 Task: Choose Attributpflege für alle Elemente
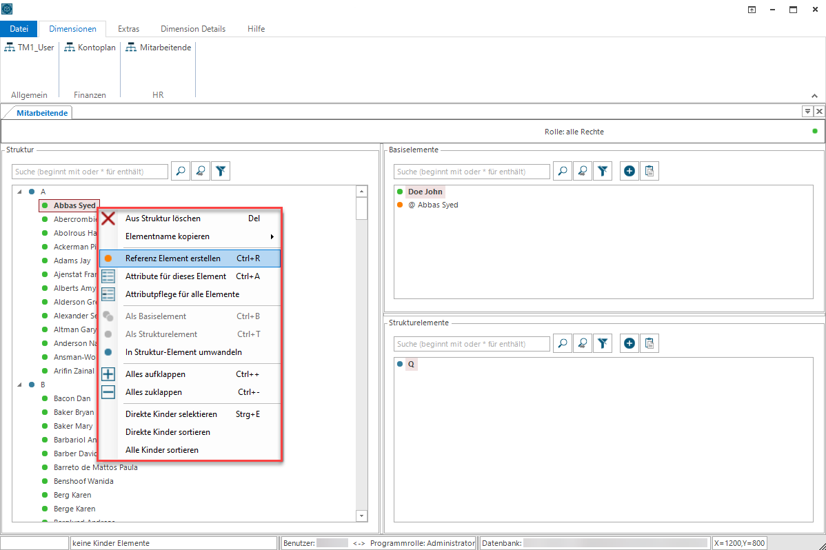tap(190, 294)
